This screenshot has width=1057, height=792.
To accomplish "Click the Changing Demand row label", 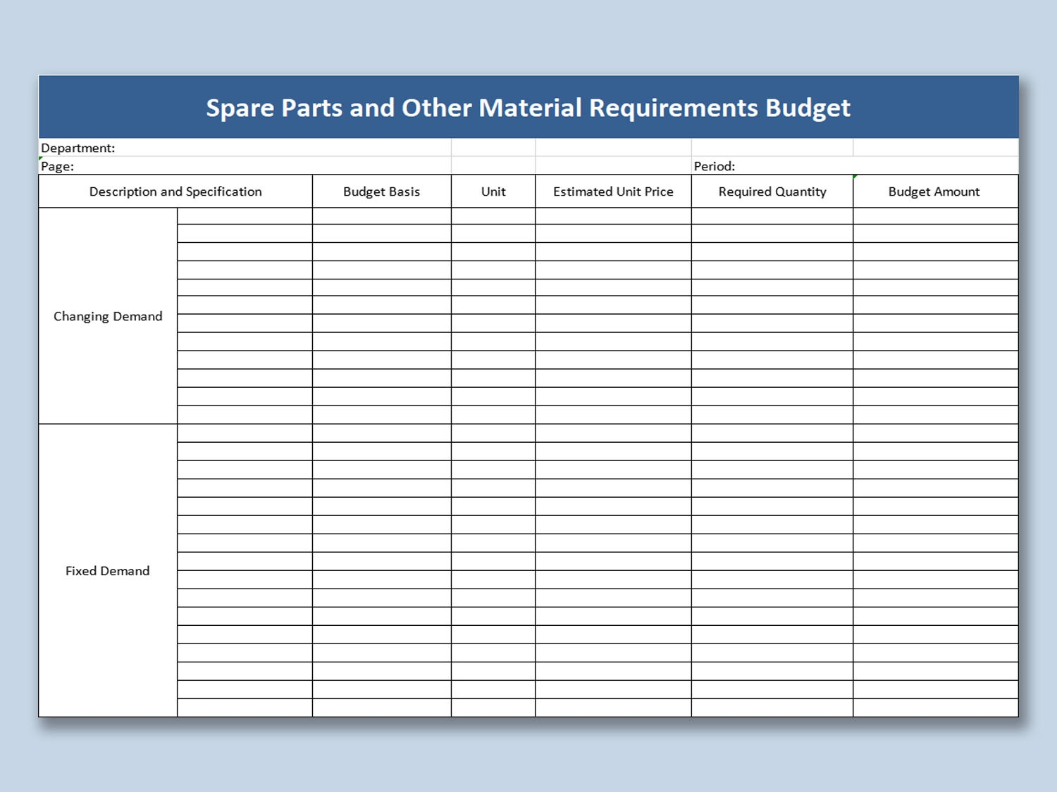I will pos(107,316).
